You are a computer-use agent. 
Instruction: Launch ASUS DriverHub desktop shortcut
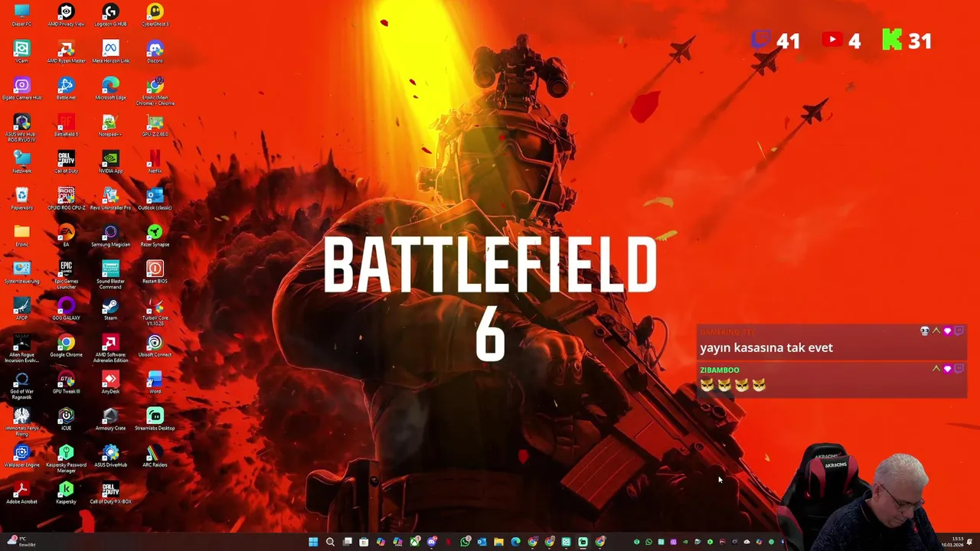point(110,455)
